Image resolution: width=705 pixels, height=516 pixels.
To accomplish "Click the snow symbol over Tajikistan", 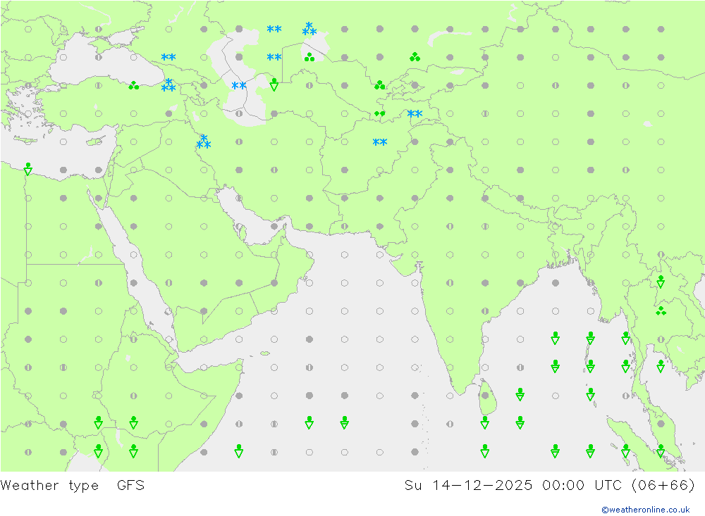I will 415,113.
